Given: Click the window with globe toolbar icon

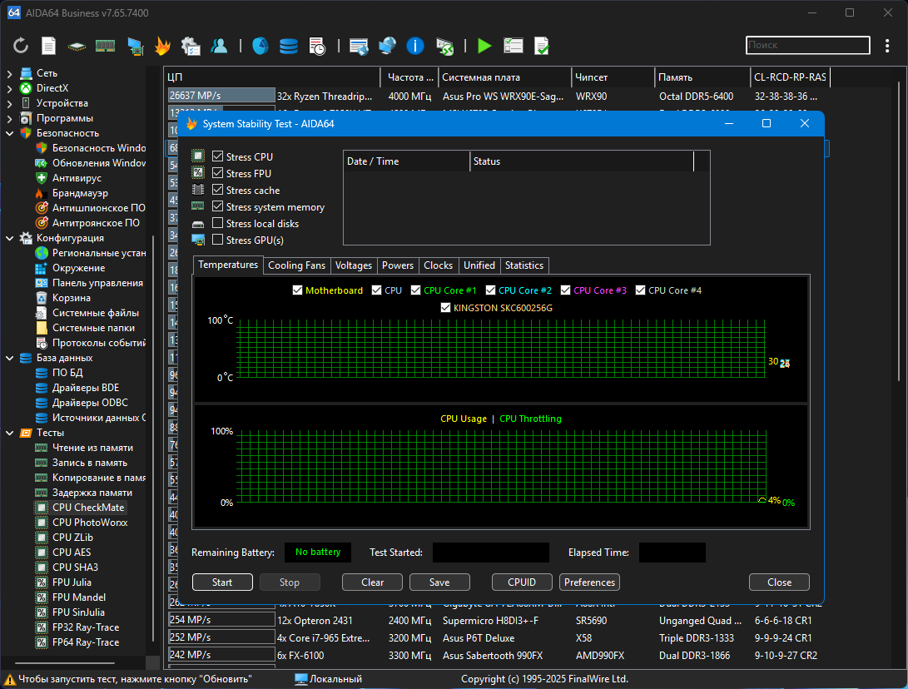Looking at the screenshot, I should point(359,46).
